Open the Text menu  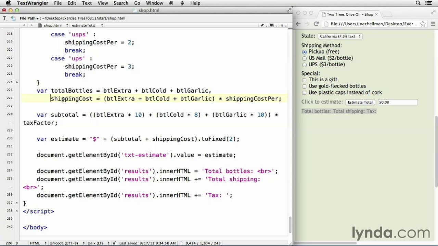87,3
